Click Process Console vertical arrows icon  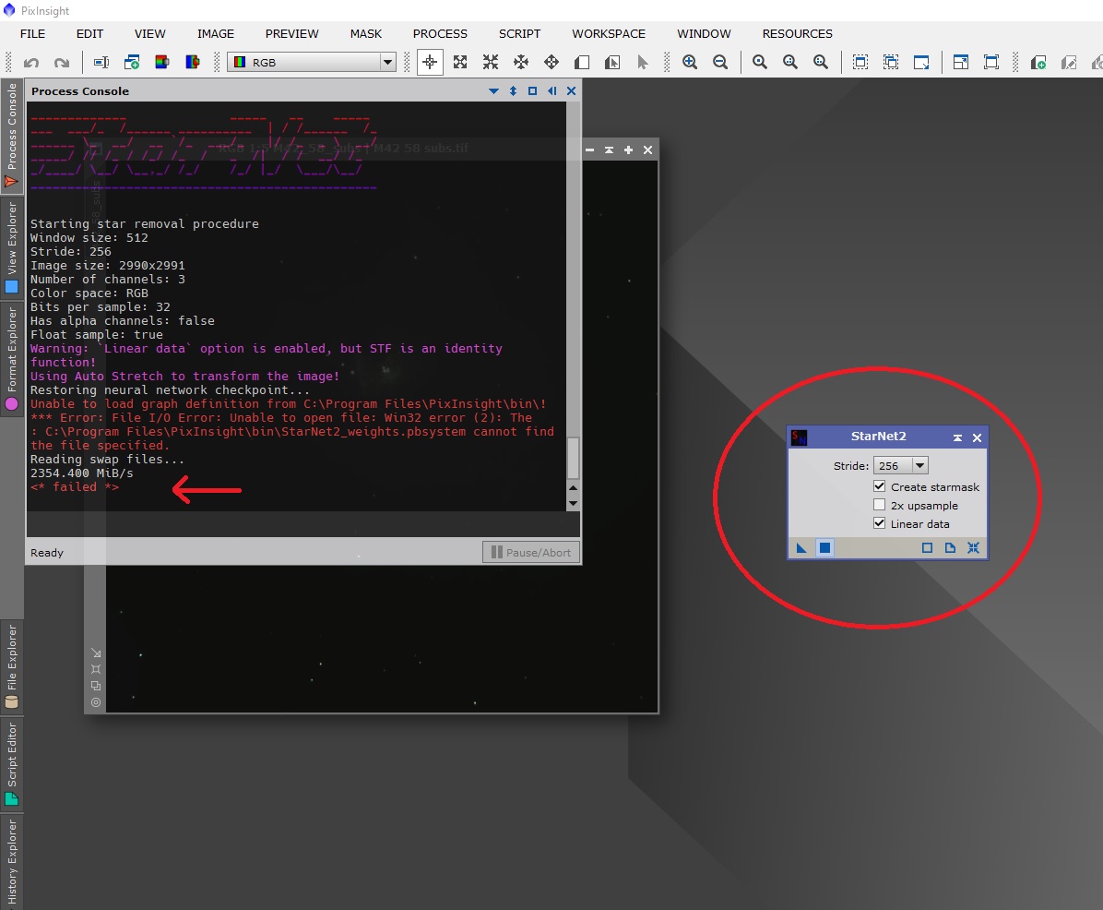(x=513, y=90)
